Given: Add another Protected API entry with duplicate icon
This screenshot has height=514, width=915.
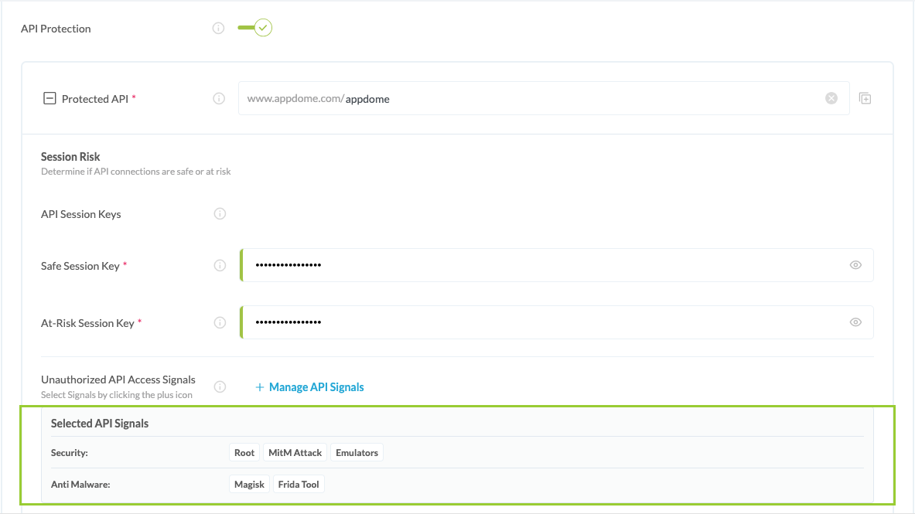Looking at the screenshot, I should pyautogui.click(x=865, y=99).
